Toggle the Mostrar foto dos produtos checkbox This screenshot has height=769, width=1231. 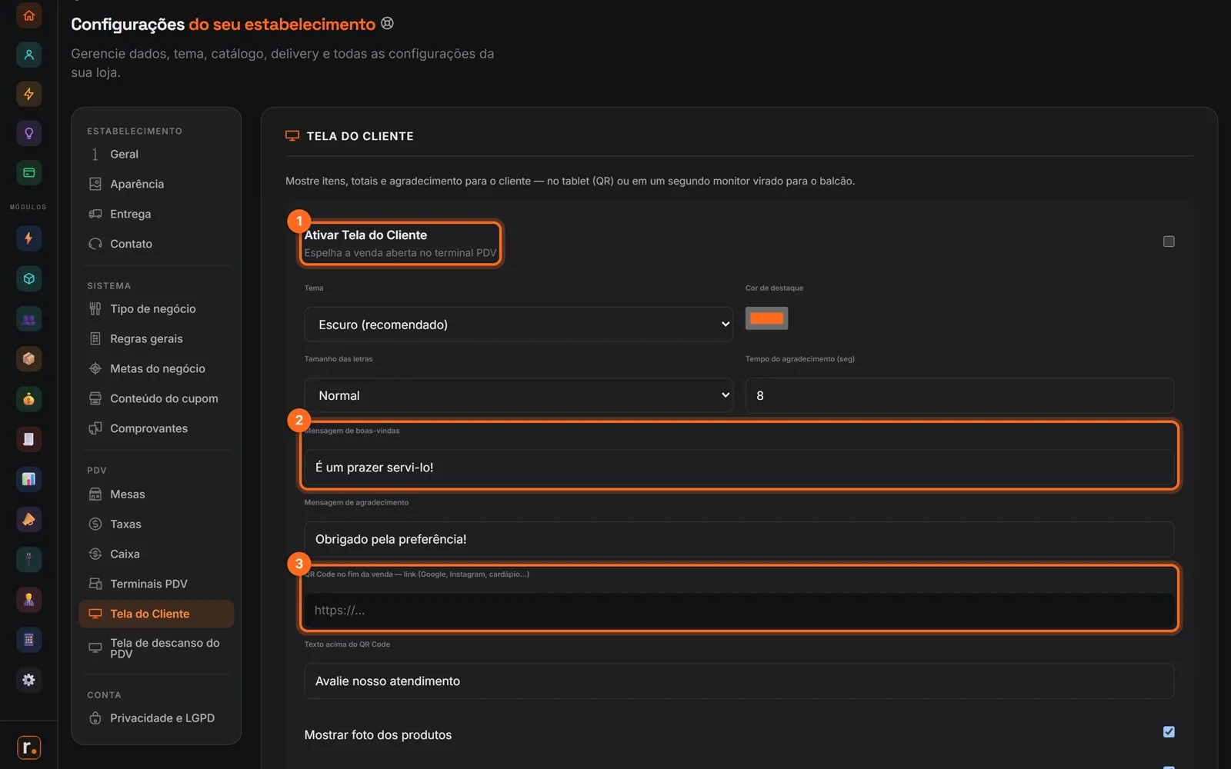pos(1169,732)
